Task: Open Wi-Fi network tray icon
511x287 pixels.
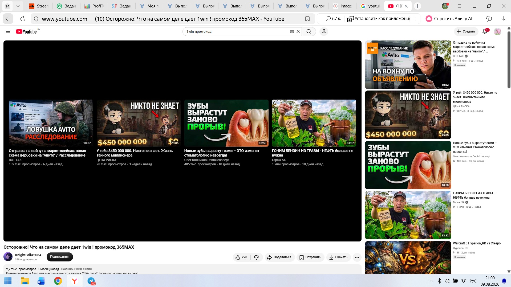Action: 464,281
